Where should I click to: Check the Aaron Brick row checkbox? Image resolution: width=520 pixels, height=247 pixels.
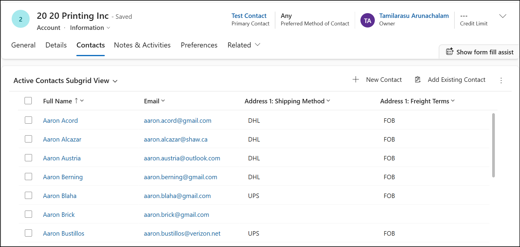pos(28,214)
